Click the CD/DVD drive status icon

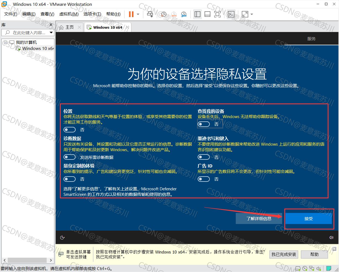pyautogui.click(x=305, y=268)
